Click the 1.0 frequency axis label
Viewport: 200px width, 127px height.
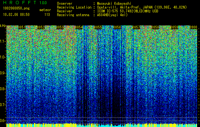tap(3, 57)
